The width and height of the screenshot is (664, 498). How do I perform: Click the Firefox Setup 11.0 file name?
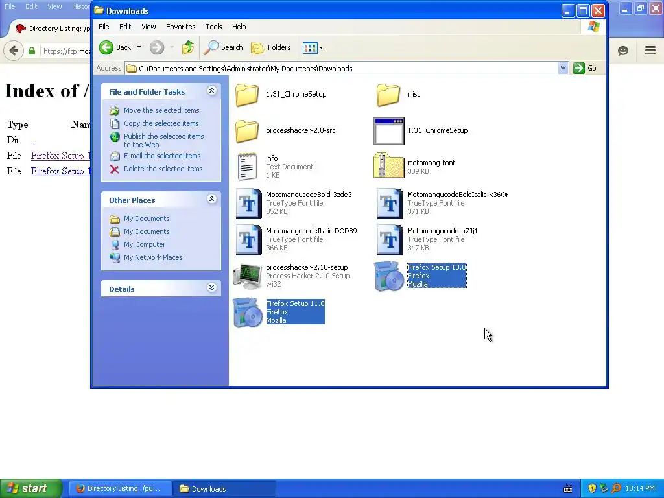pyautogui.click(x=295, y=303)
